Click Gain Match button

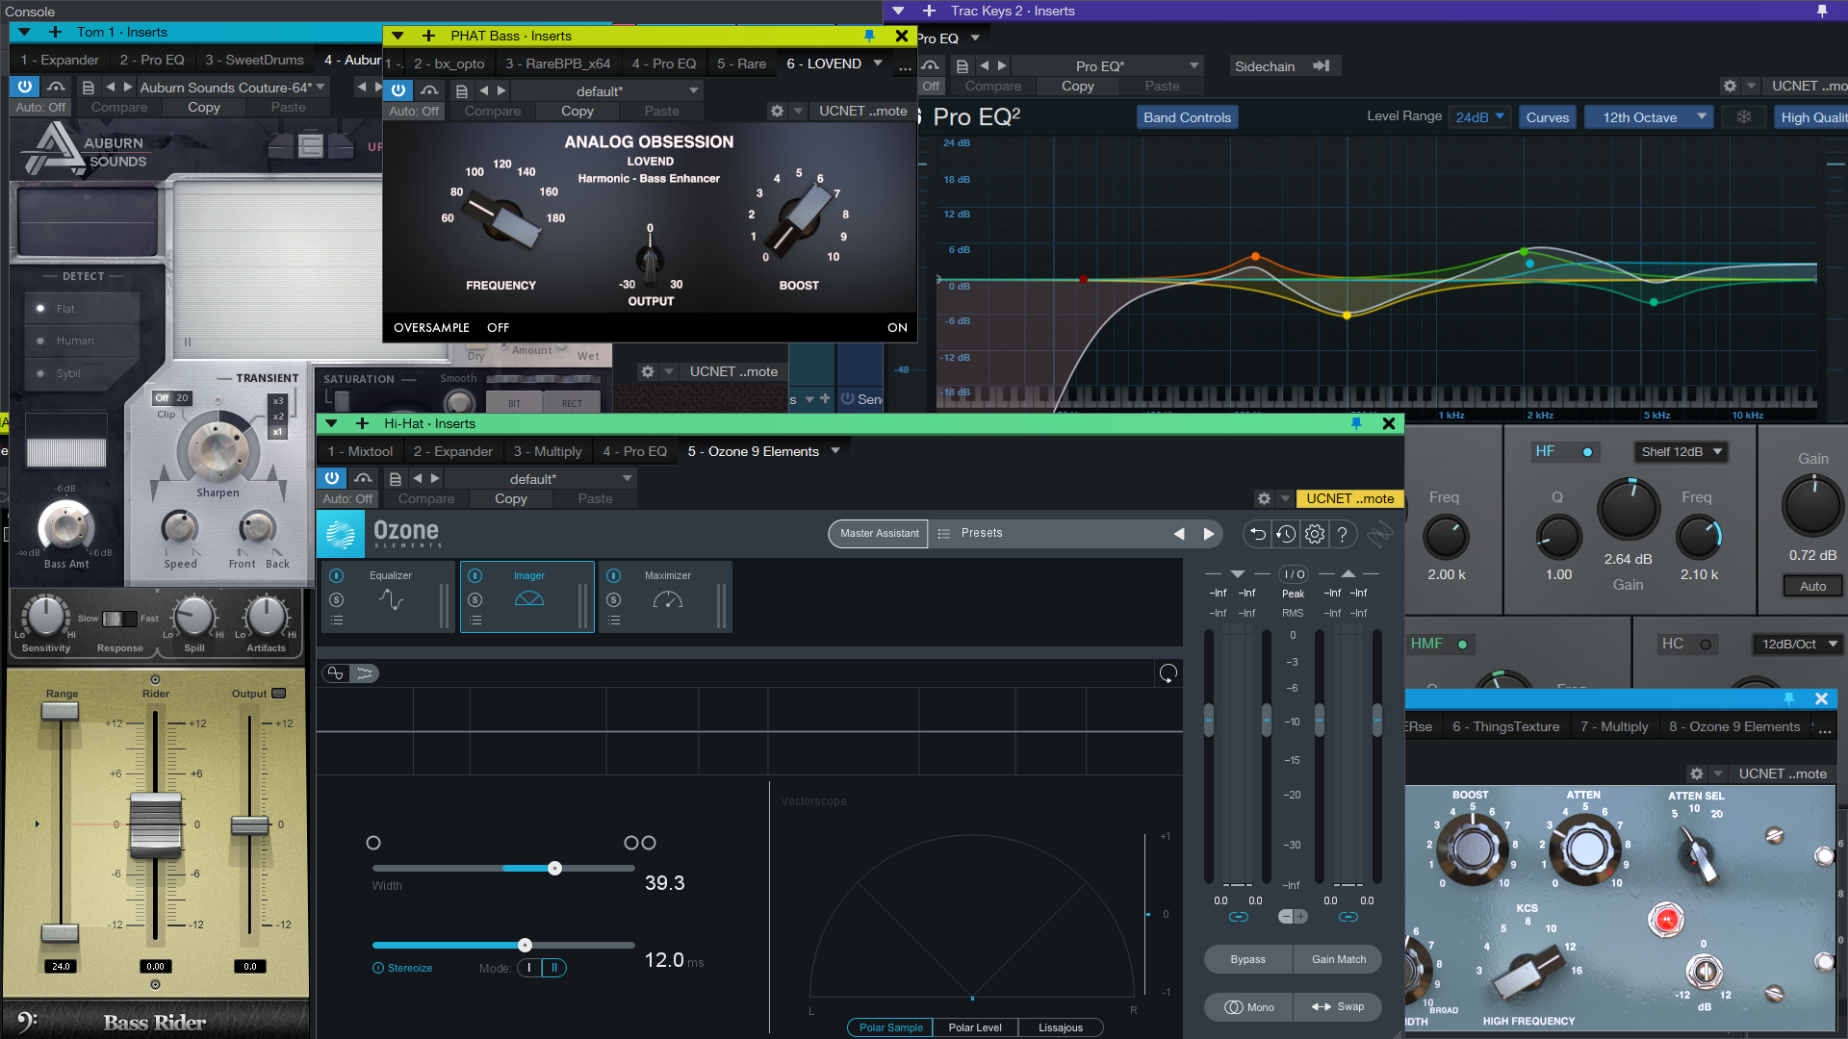click(x=1338, y=959)
